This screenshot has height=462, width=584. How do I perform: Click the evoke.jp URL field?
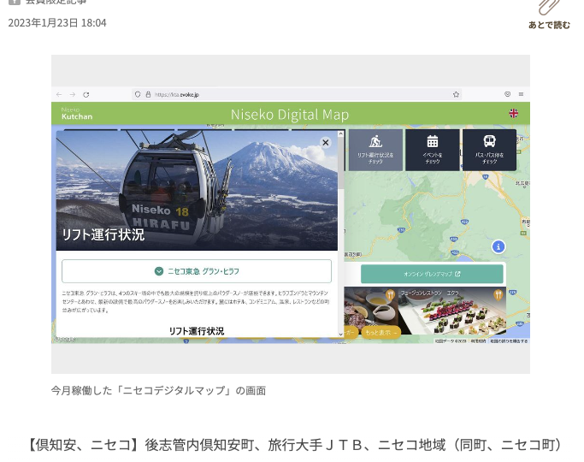click(x=297, y=95)
